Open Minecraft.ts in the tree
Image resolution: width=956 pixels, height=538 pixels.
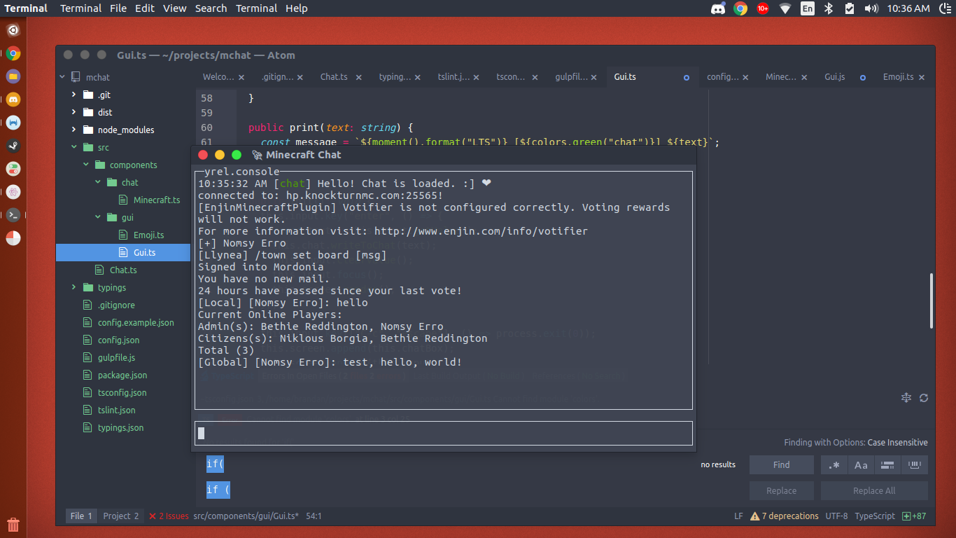tap(157, 200)
